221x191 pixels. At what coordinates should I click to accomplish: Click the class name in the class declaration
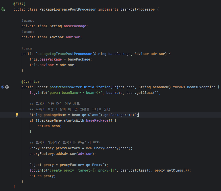click(x=68, y=9)
